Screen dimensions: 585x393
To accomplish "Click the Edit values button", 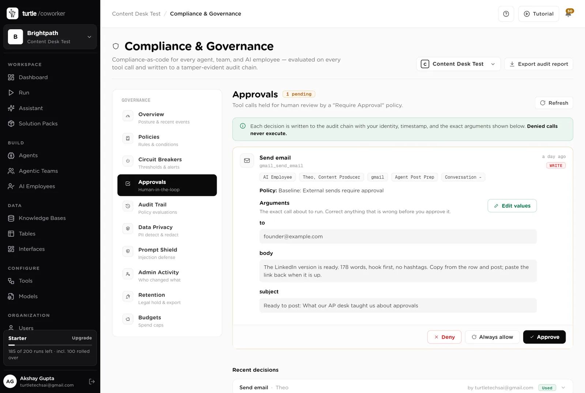I will tap(512, 206).
